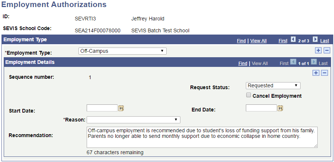Image resolution: width=334 pixels, height=162 pixels.
Task: Jump to Last Employment Type record
Action: (324, 40)
